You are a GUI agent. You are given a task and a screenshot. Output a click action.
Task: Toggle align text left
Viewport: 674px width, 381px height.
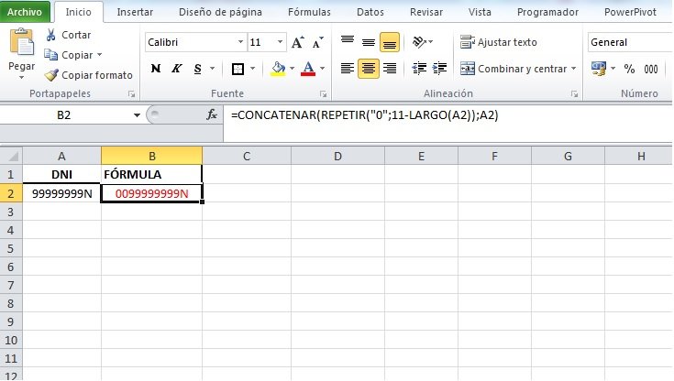(x=348, y=69)
